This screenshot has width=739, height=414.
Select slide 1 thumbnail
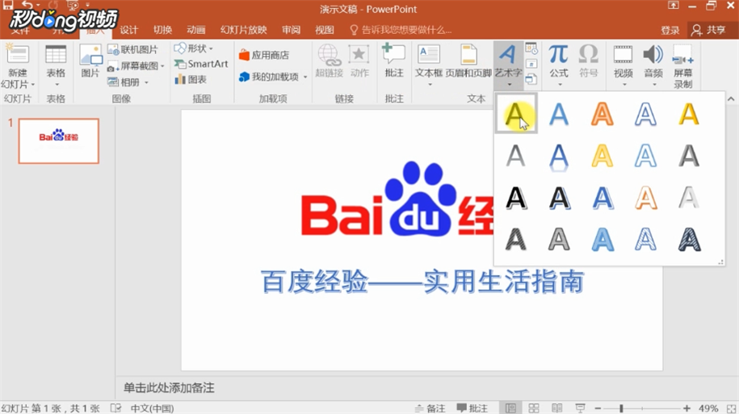[x=58, y=141]
